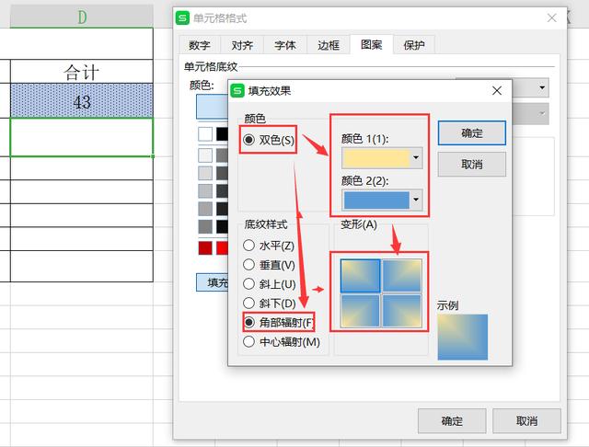Close the 单元格格式 dialog
Viewport: 589px width, 447px height.
coord(552,17)
